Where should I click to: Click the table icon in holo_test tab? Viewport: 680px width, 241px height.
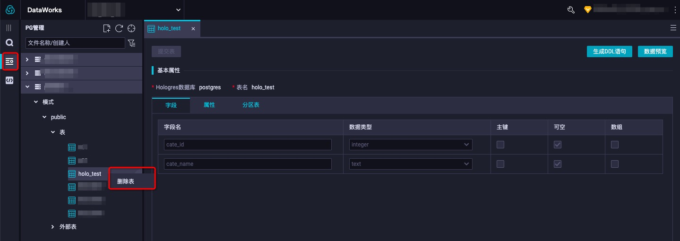pos(151,28)
